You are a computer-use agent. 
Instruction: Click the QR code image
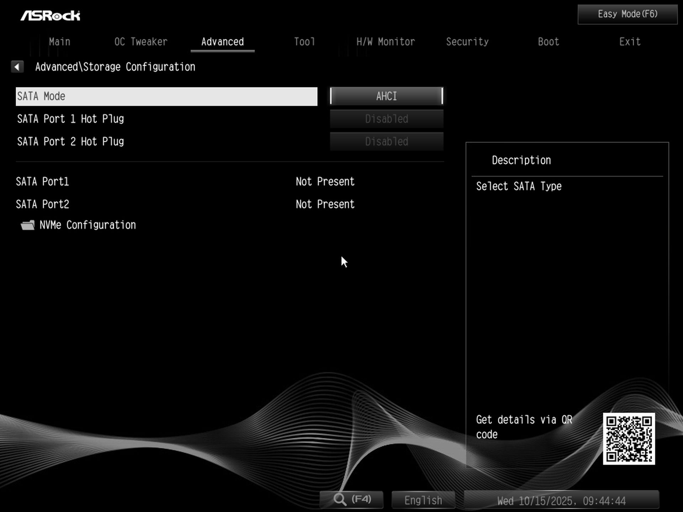point(629,438)
